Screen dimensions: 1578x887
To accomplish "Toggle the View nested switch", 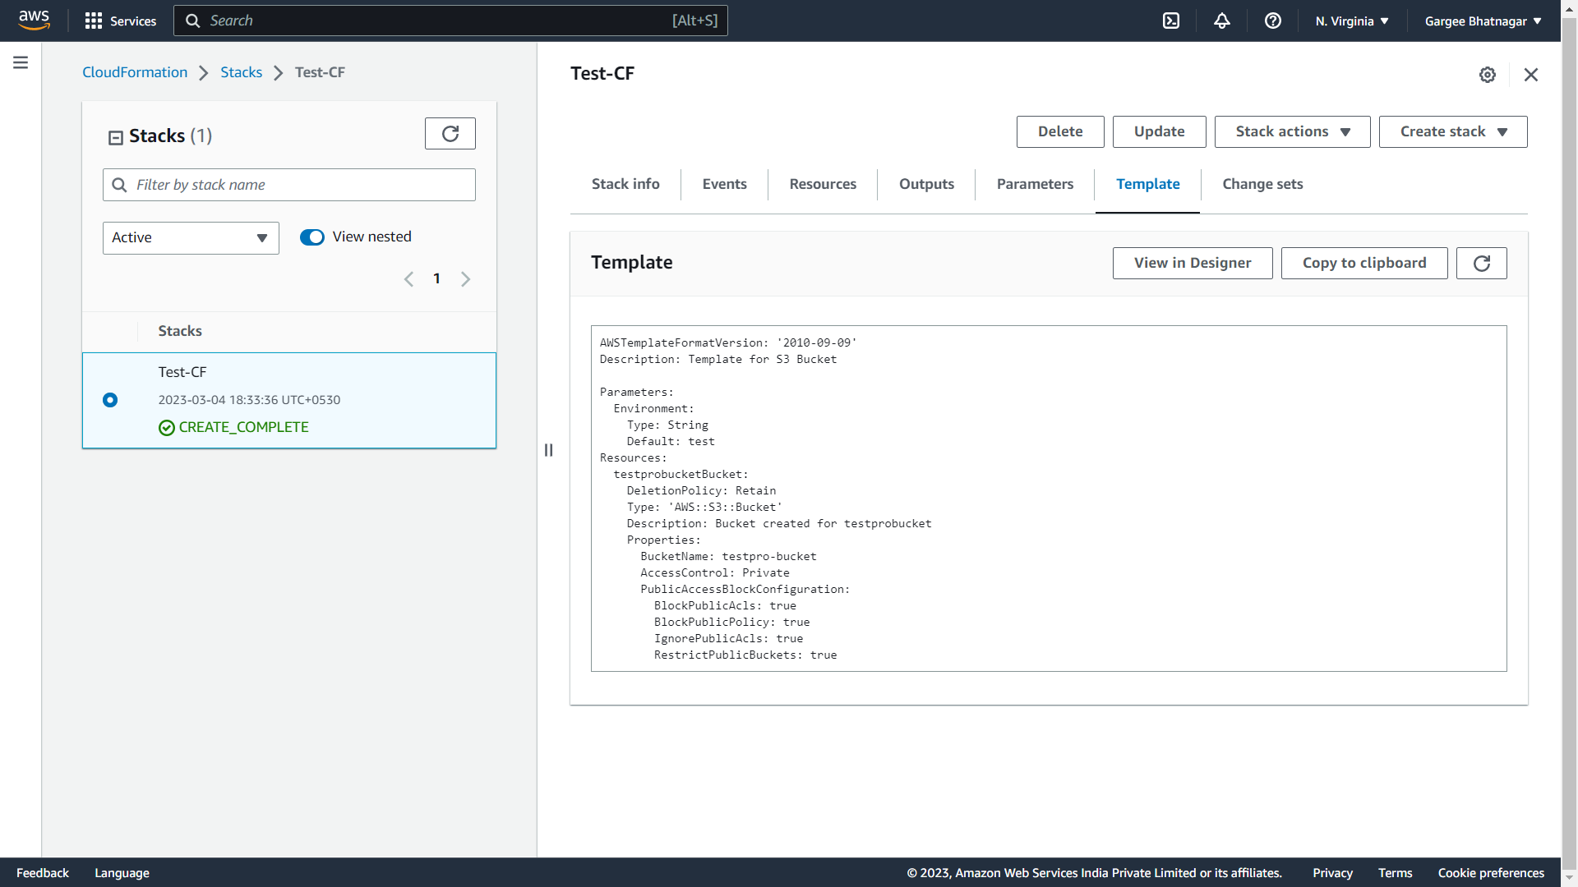I will (312, 237).
